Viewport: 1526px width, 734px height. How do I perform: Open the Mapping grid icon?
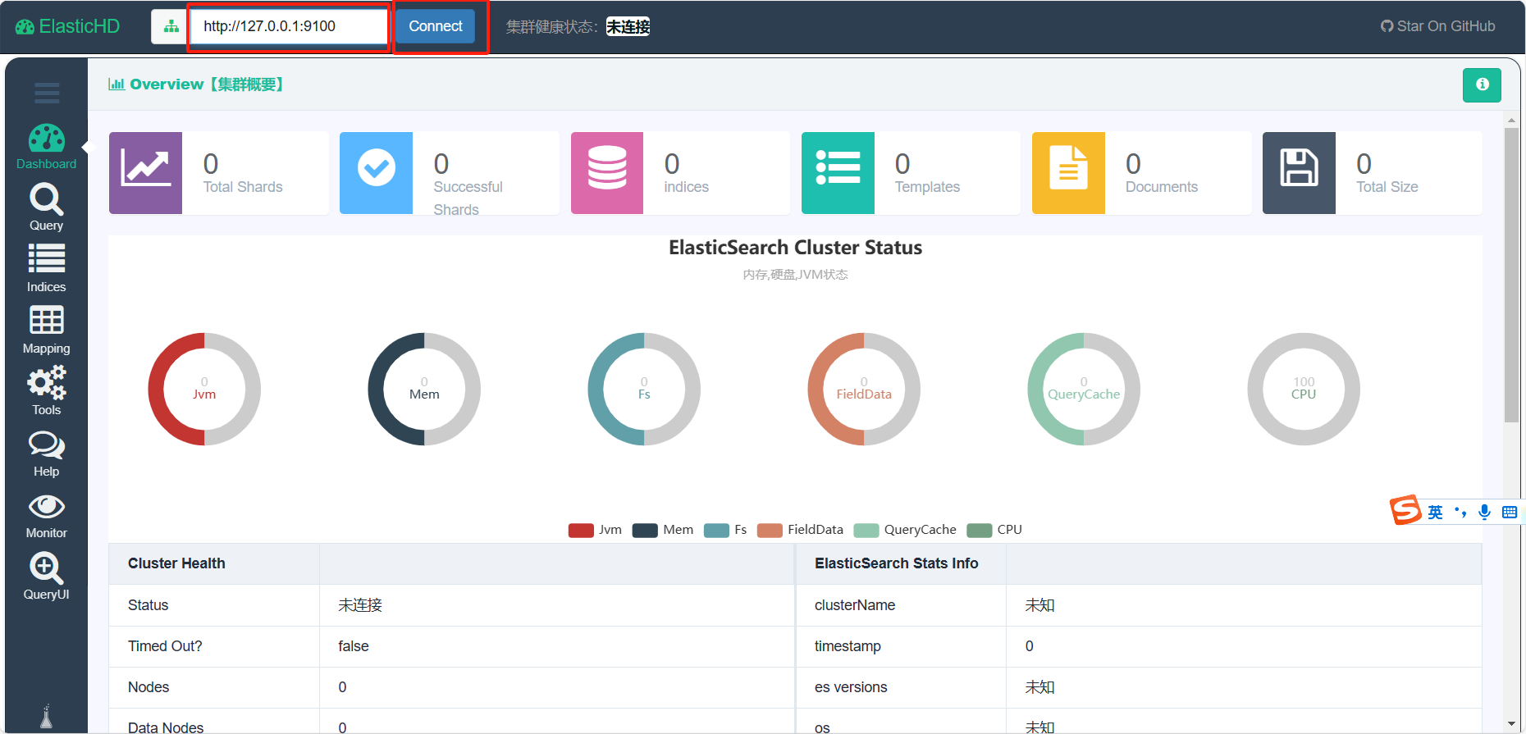click(46, 321)
